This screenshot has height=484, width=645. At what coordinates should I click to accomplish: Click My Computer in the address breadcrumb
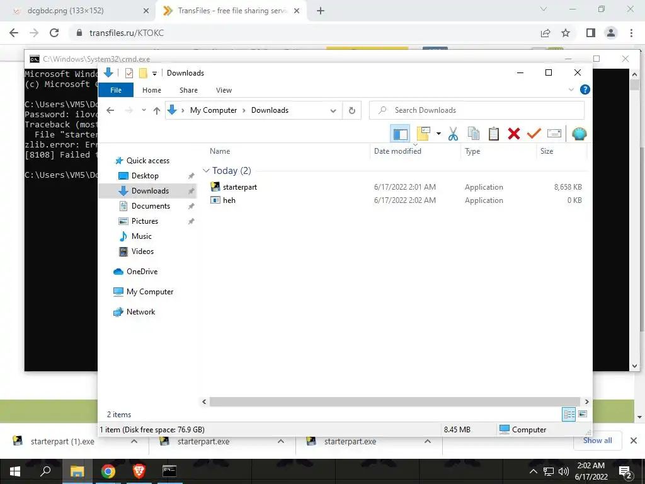coord(214,110)
